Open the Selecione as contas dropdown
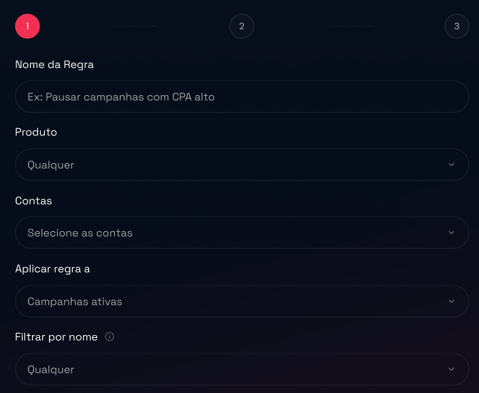Viewport: 479px width, 393px height. 231,233
